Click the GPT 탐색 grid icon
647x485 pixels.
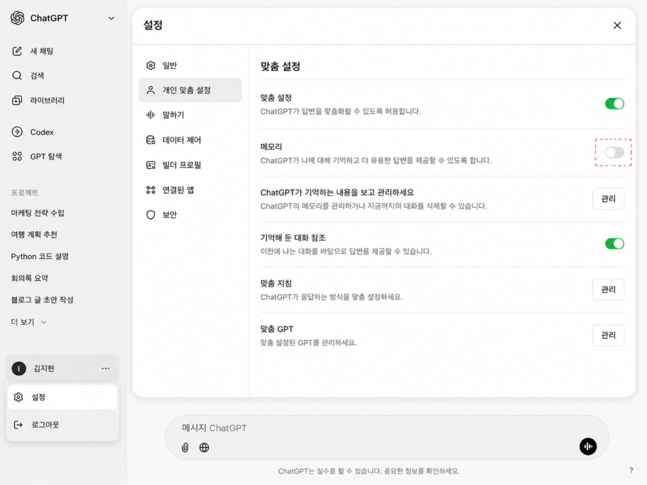pyautogui.click(x=17, y=157)
